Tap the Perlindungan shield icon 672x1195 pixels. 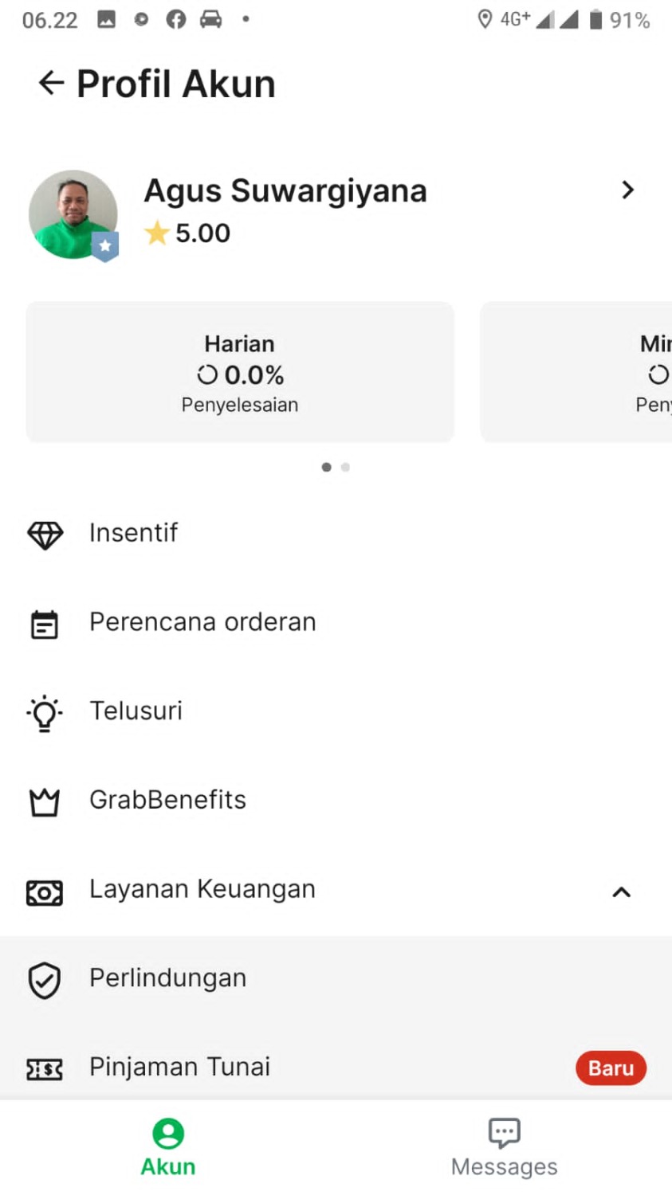pyautogui.click(x=45, y=980)
